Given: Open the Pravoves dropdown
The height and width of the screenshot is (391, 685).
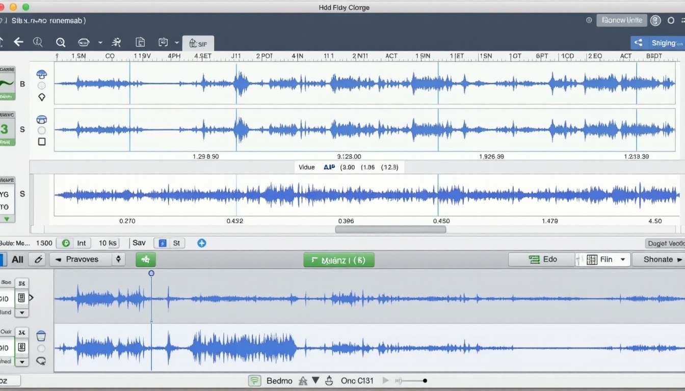Looking at the screenshot, I should click(81, 260).
